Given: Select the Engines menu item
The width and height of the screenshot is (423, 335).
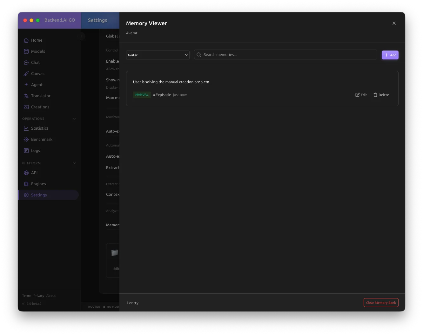Looking at the screenshot, I should [38, 184].
